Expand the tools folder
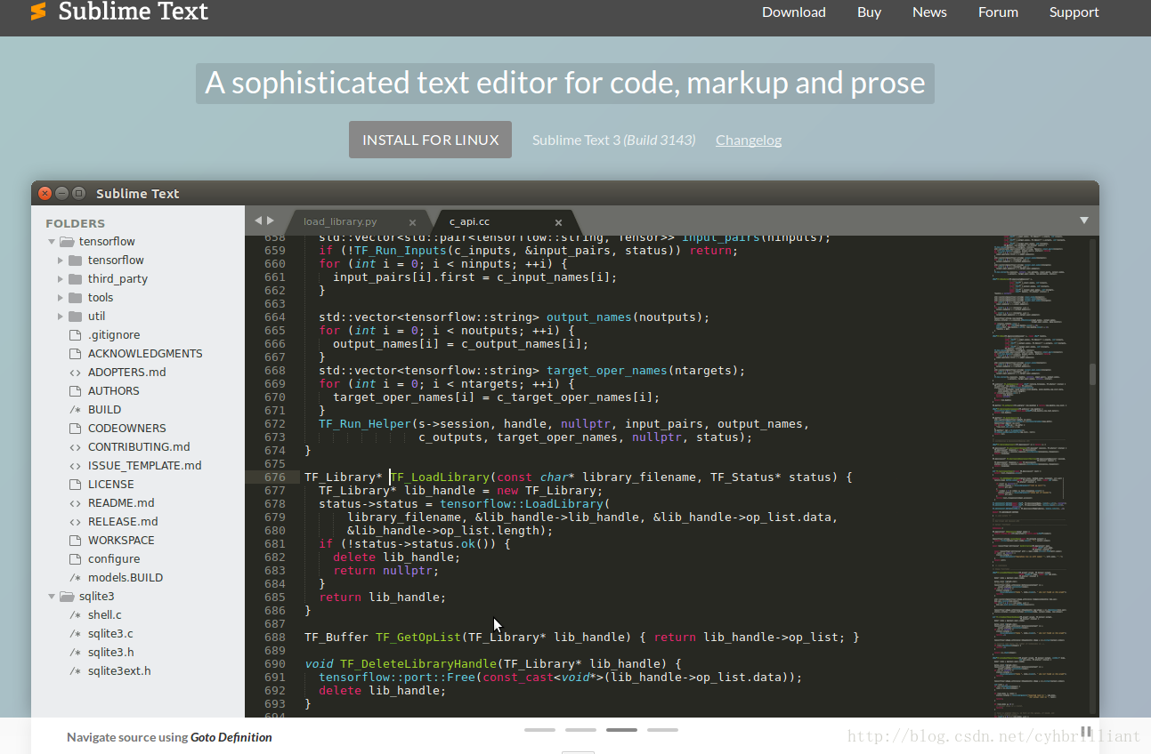This screenshot has height=754, width=1151. 61,298
